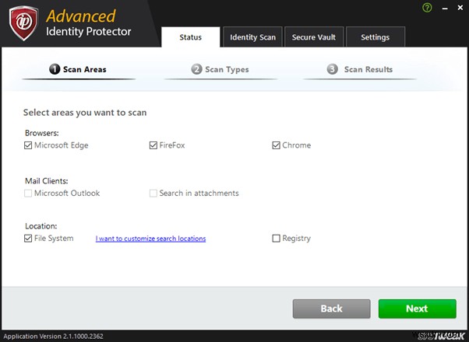Click the green Next button
This screenshot has height=342, width=469.
418,309
